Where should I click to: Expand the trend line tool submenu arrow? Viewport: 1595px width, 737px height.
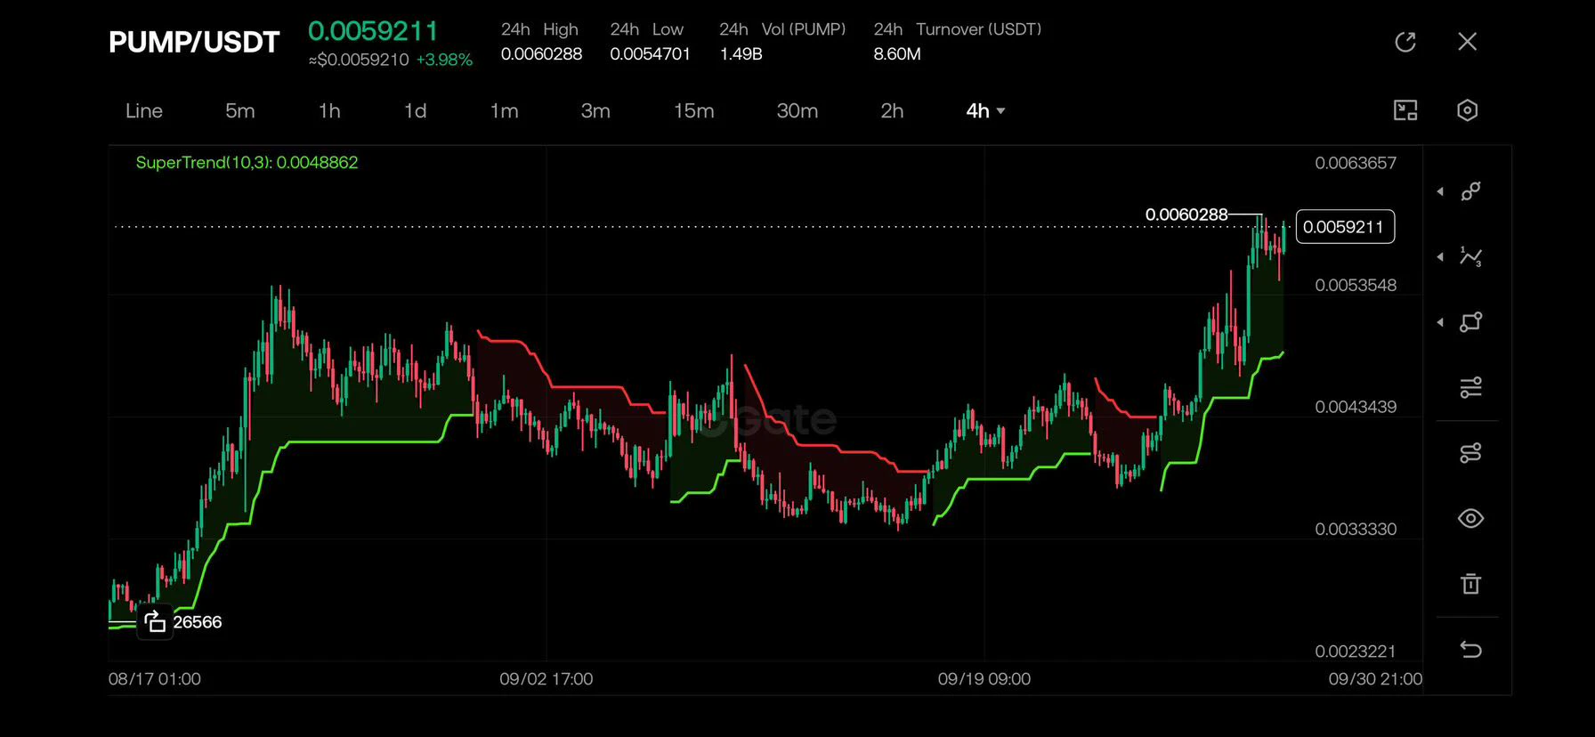click(1440, 191)
